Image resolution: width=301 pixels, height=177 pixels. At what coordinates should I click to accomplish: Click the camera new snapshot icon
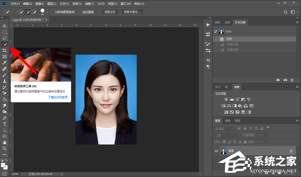(285, 80)
